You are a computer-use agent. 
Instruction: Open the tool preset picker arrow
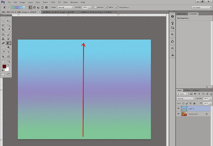point(8,7)
